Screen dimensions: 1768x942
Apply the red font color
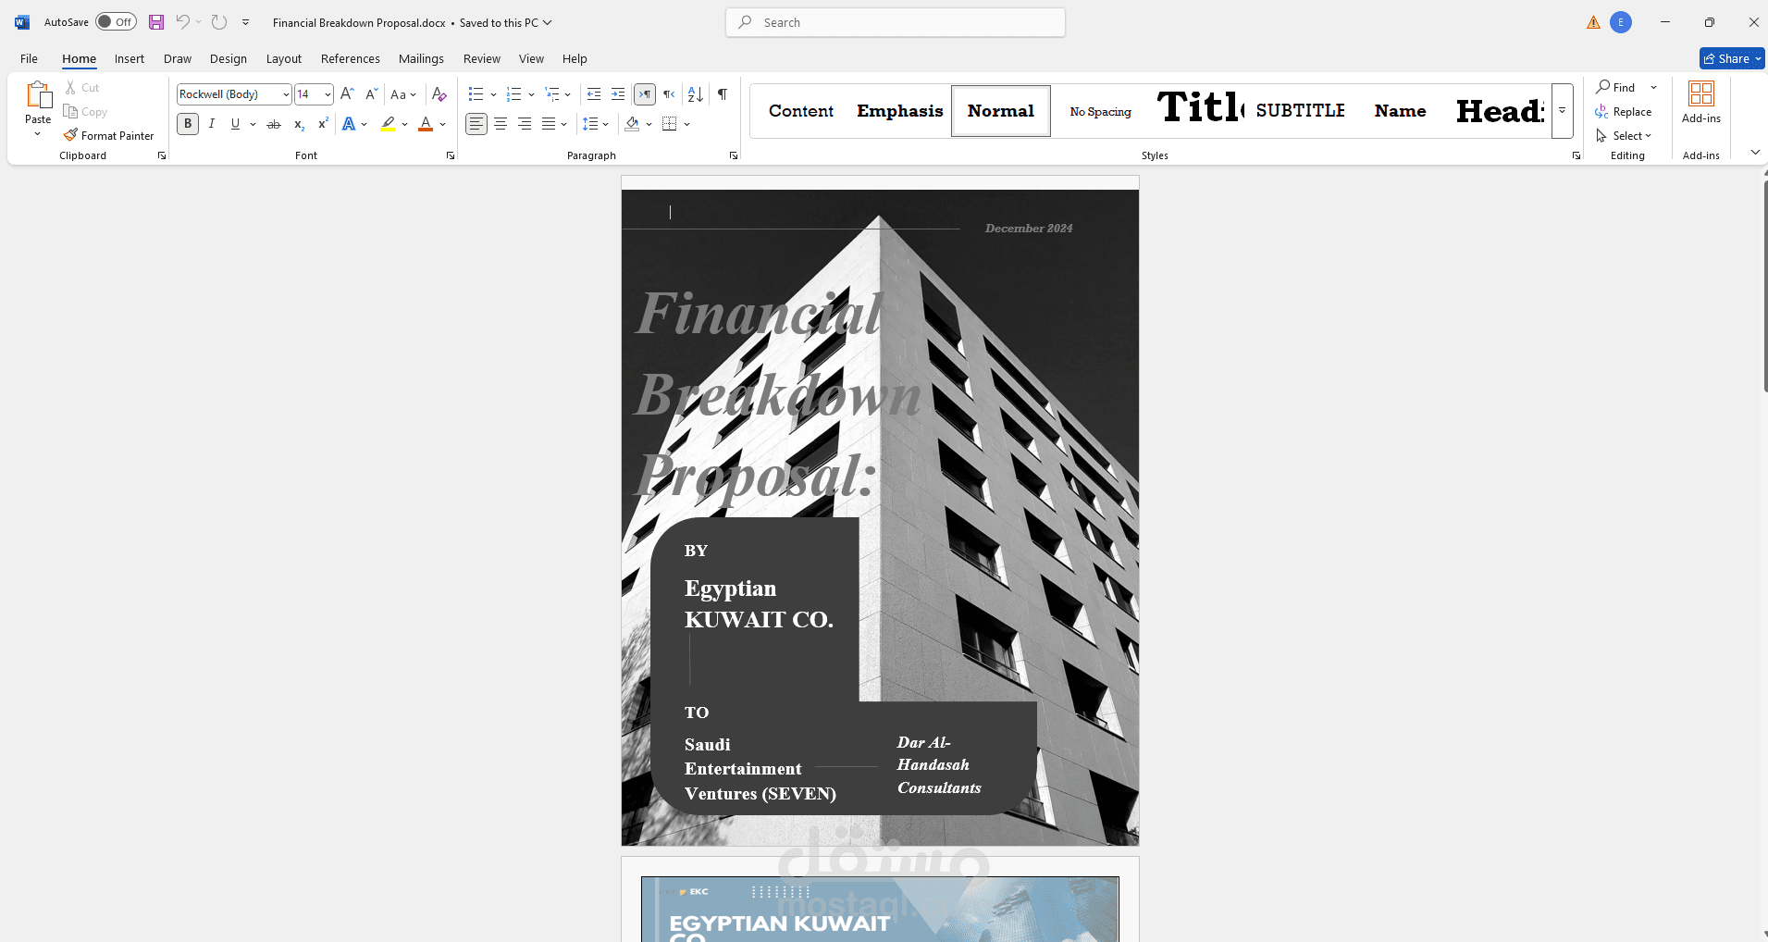tap(426, 124)
